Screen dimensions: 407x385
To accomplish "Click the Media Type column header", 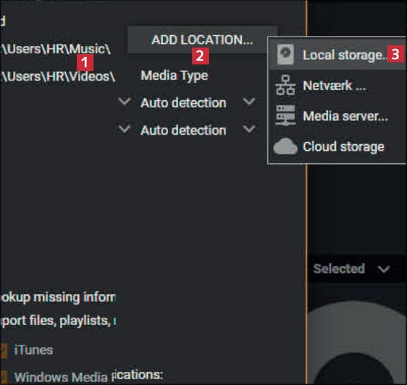I will (174, 76).
